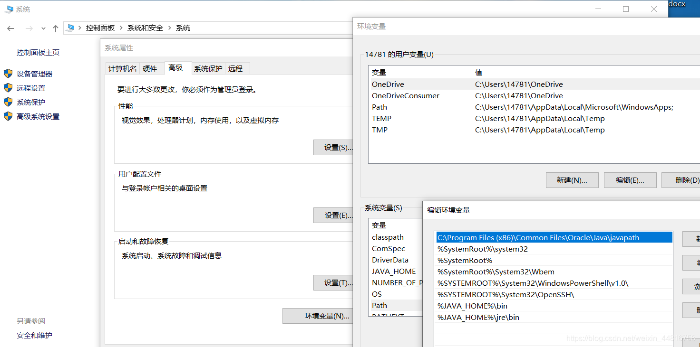Select %SystemRoot%\system32 path entry
The height and width of the screenshot is (347, 700).
coord(554,249)
